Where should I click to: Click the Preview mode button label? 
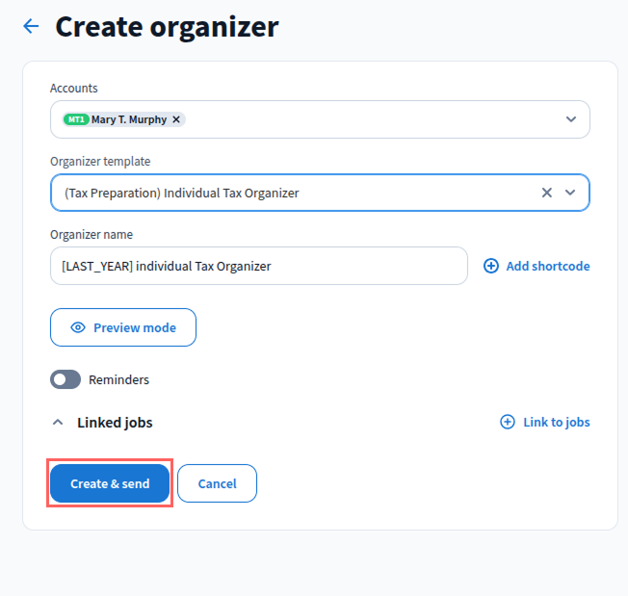coord(135,327)
